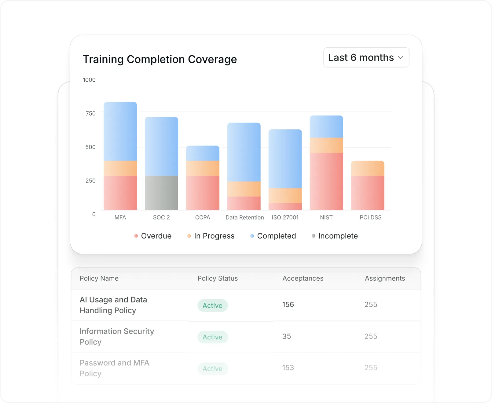Click the Data Retention bar's blue segment

tap(244, 152)
